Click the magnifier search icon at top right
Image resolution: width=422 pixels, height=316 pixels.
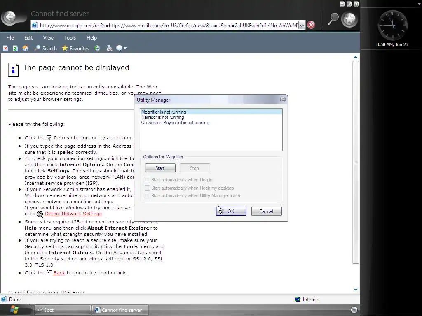coord(333,19)
